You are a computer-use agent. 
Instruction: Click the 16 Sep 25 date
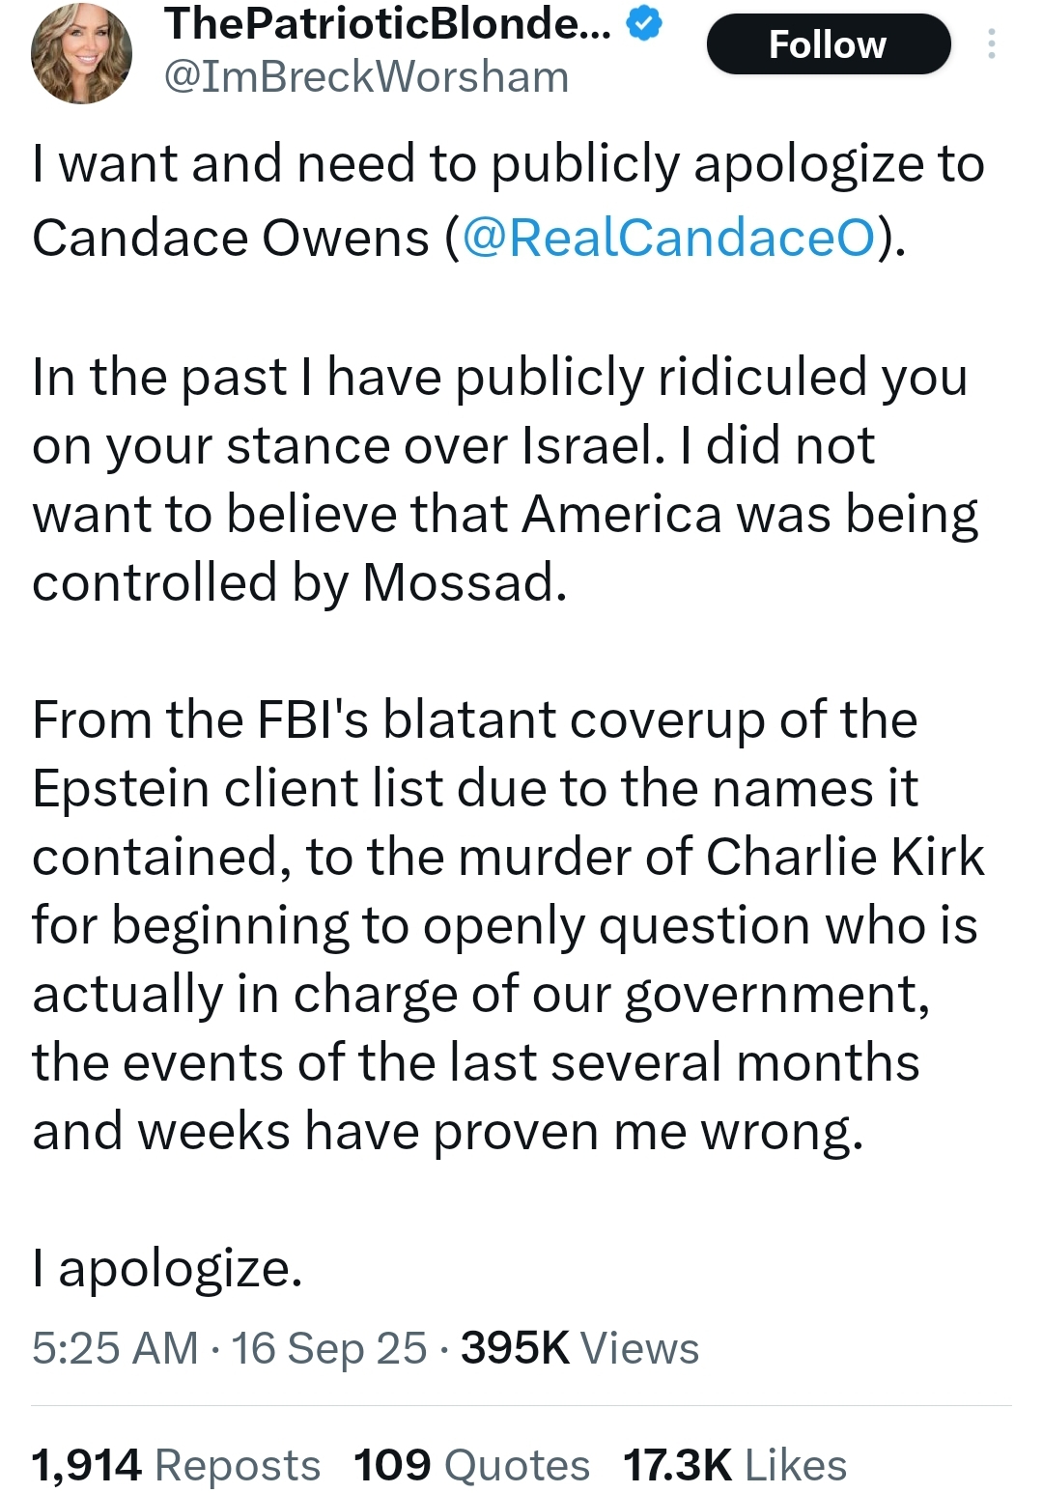click(x=328, y=1348)
